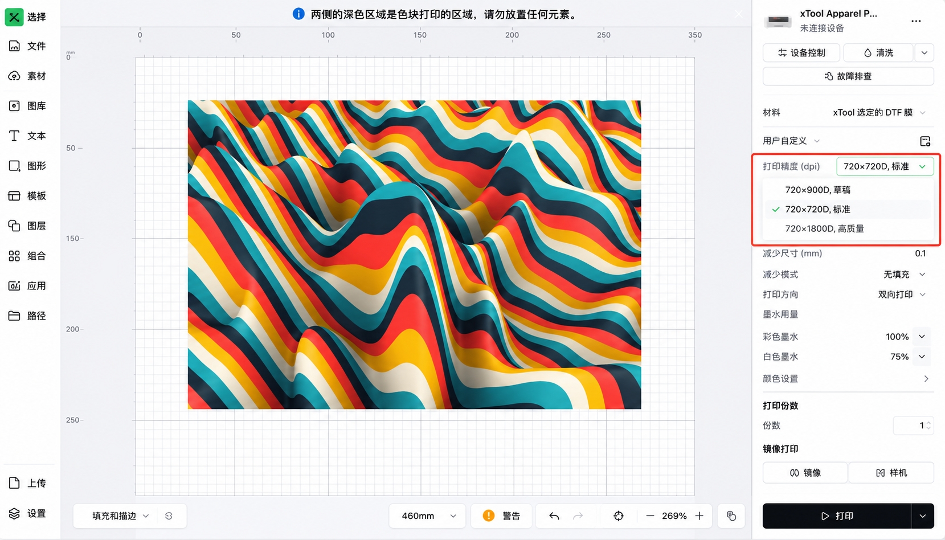
Task: Click the 警告 warning button
Action: pyautogui.click(x=502, y=516)
